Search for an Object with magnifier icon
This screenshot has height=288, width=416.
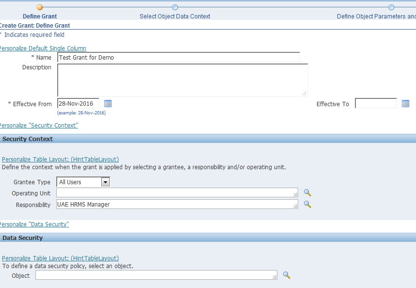[x=287, y=275]
